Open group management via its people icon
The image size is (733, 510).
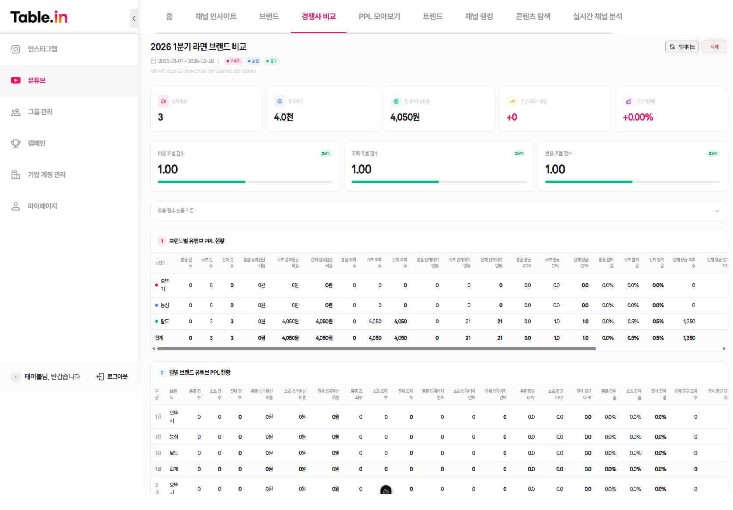[x=16, y=112]
